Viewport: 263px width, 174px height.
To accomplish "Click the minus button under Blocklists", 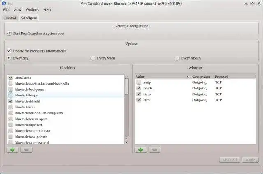I will 26,150.
